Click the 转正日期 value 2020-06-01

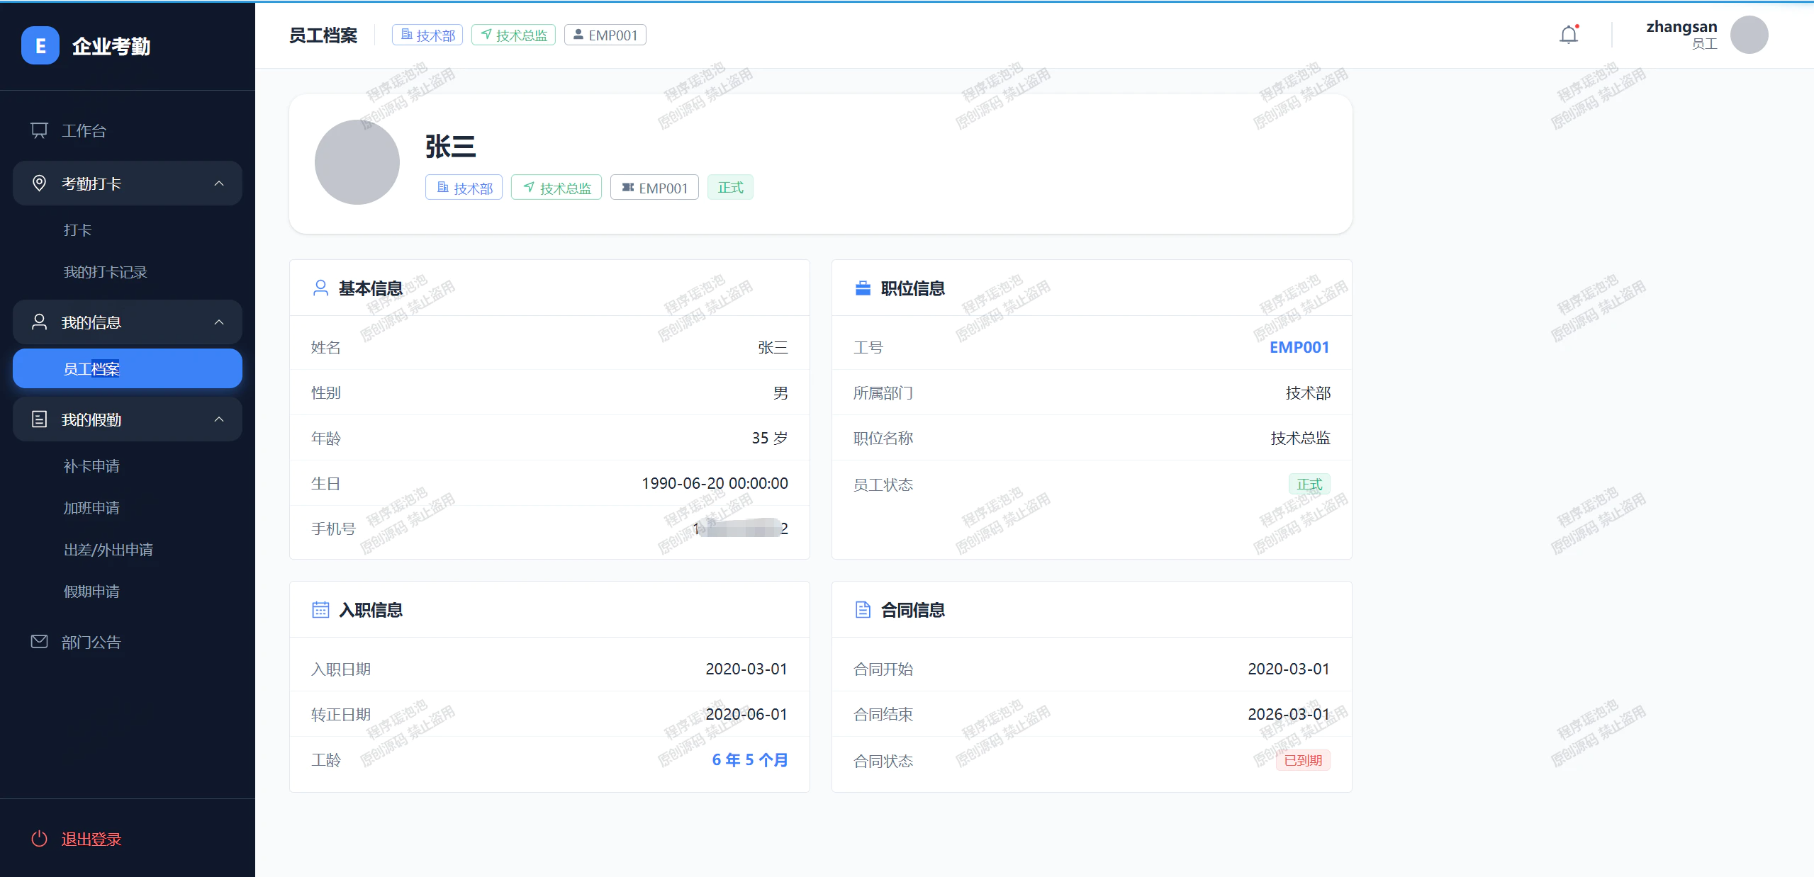tap(746, 714)
